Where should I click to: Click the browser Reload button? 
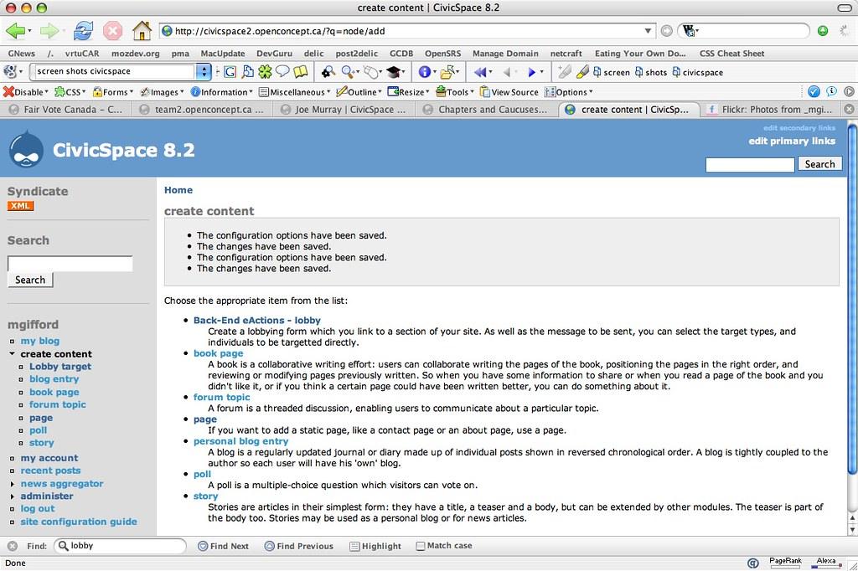coord(83,31)
